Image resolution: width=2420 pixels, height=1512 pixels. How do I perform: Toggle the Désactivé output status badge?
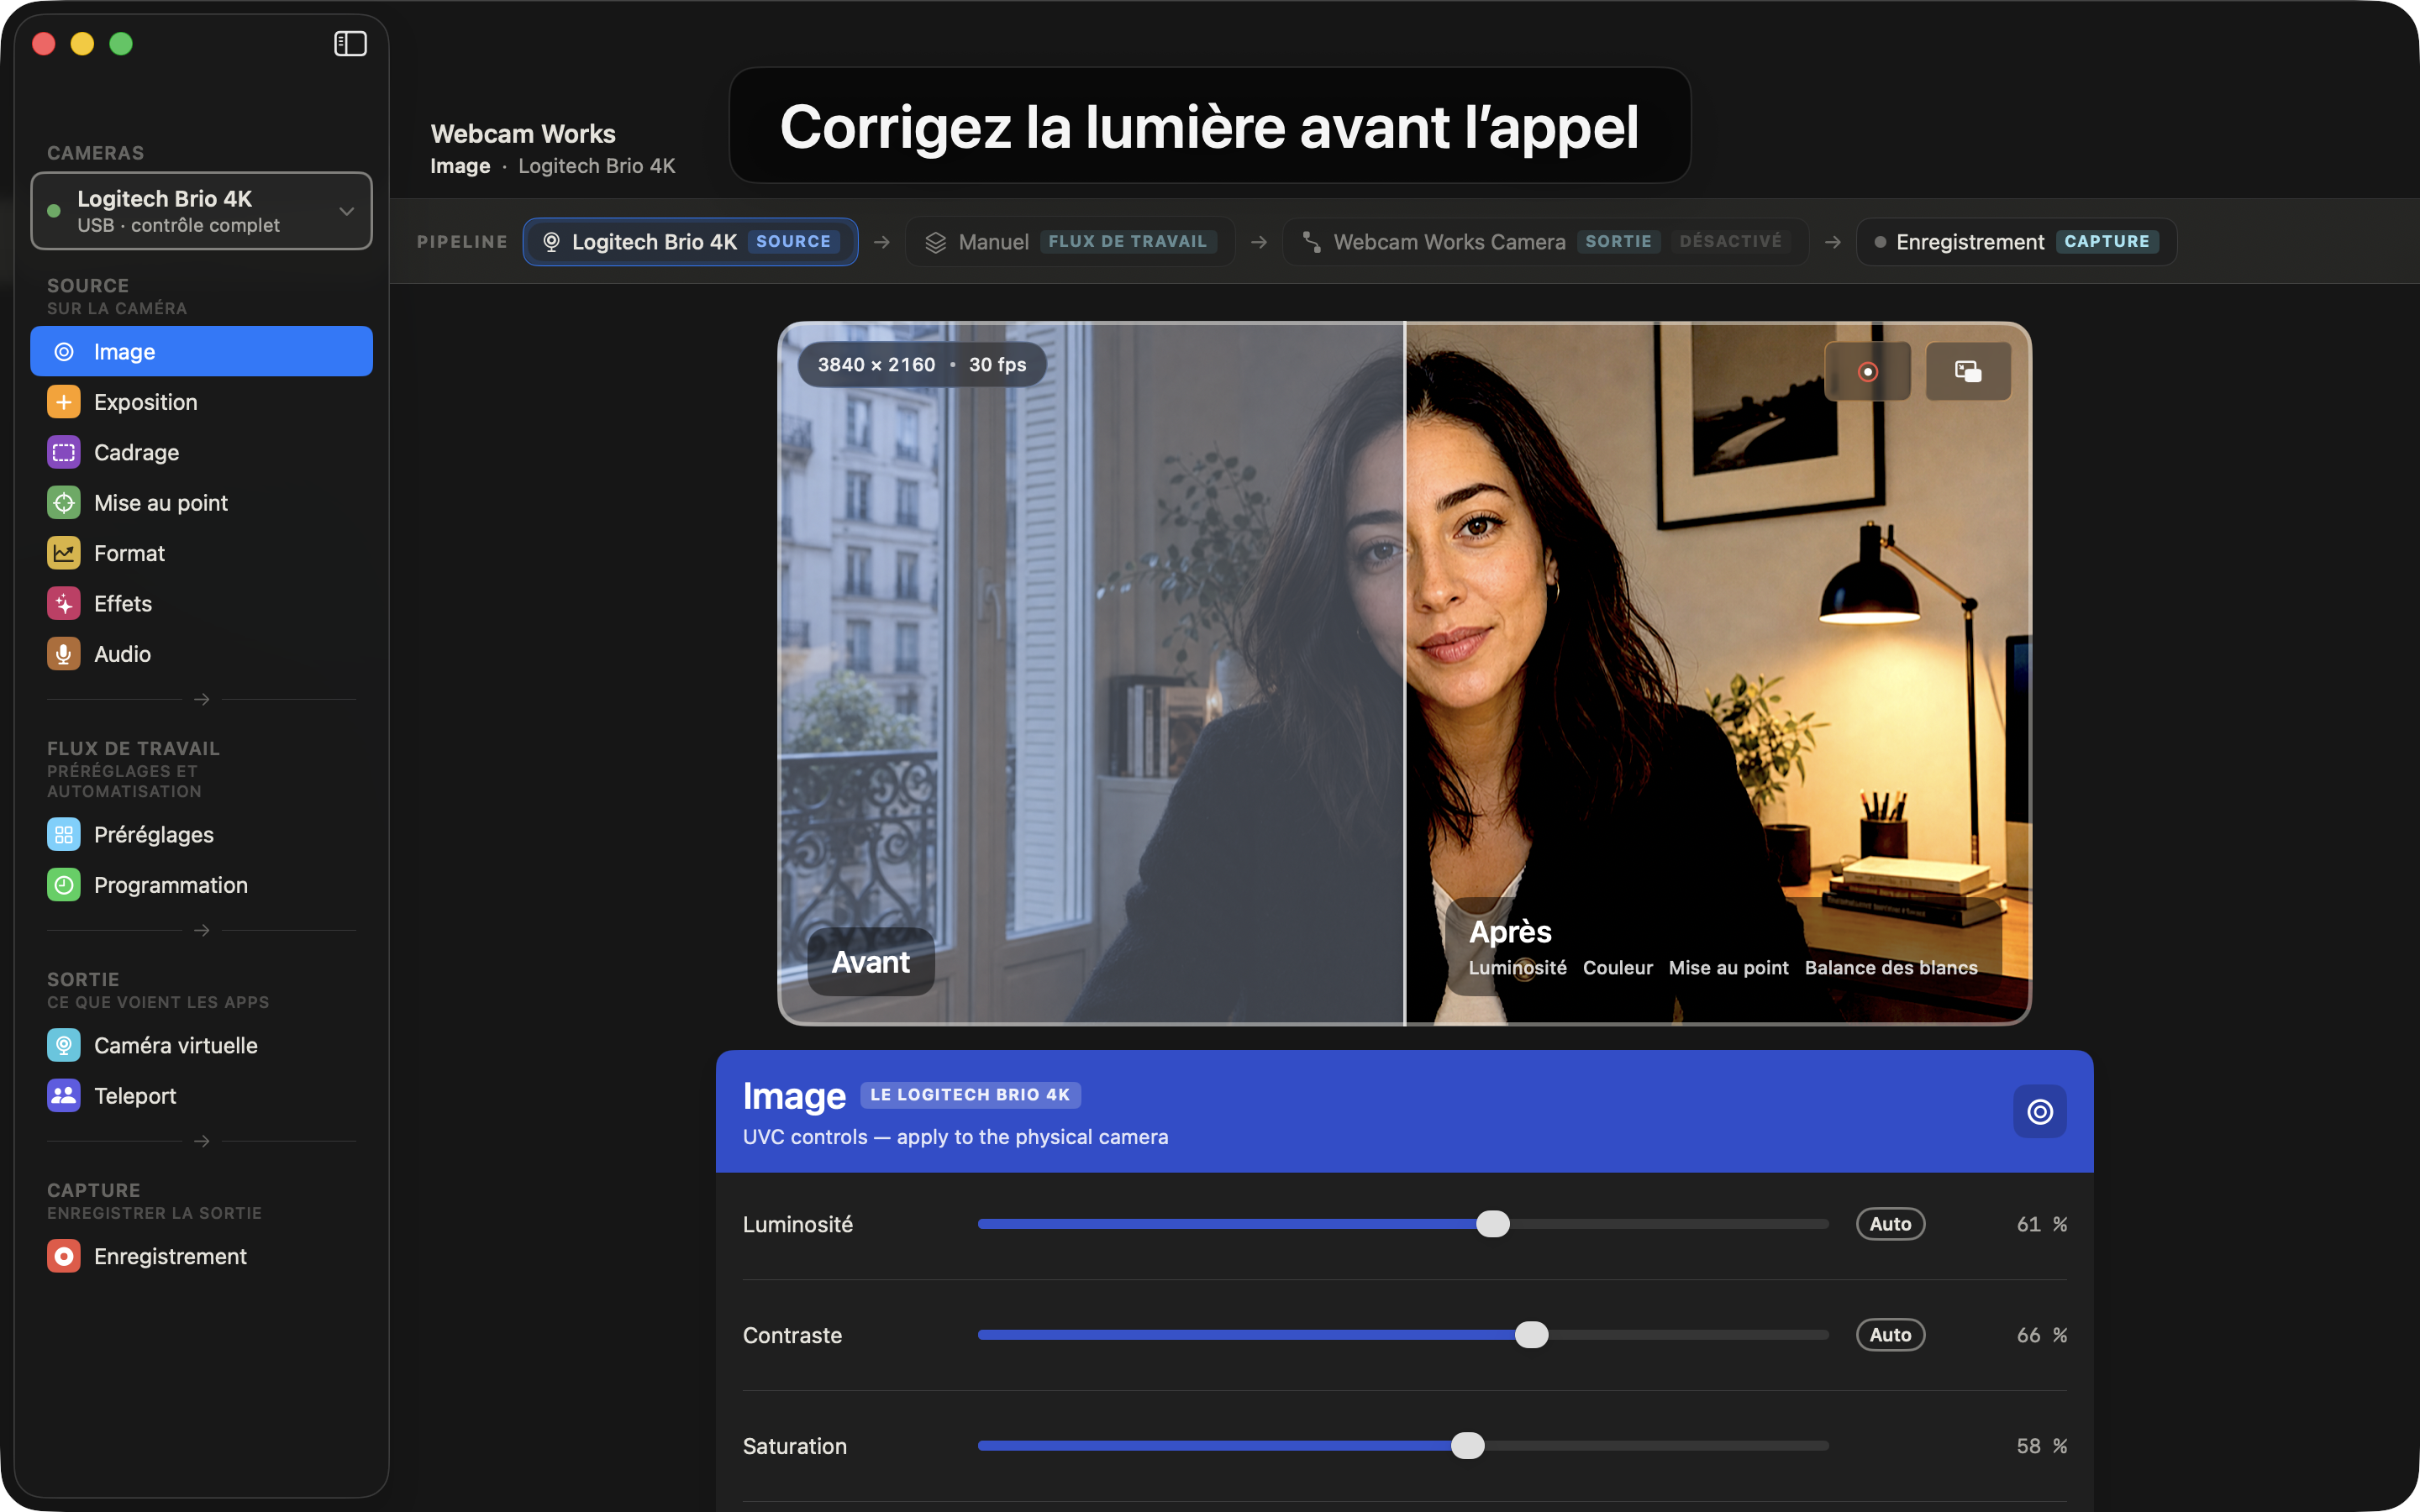[x=1730, y=242]
